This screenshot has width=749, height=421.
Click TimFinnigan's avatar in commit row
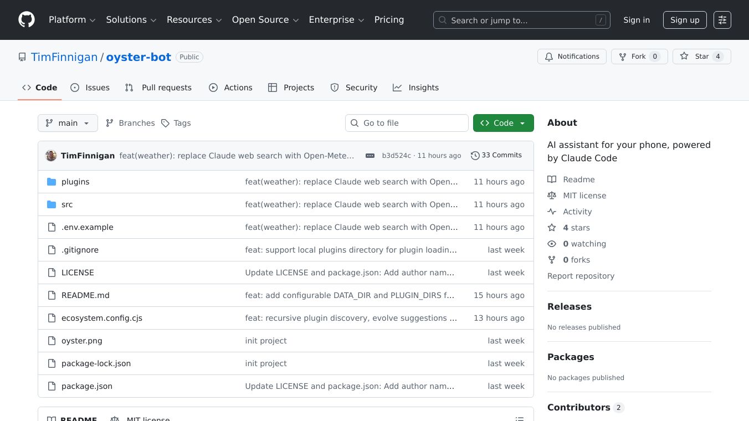[51, 156]
